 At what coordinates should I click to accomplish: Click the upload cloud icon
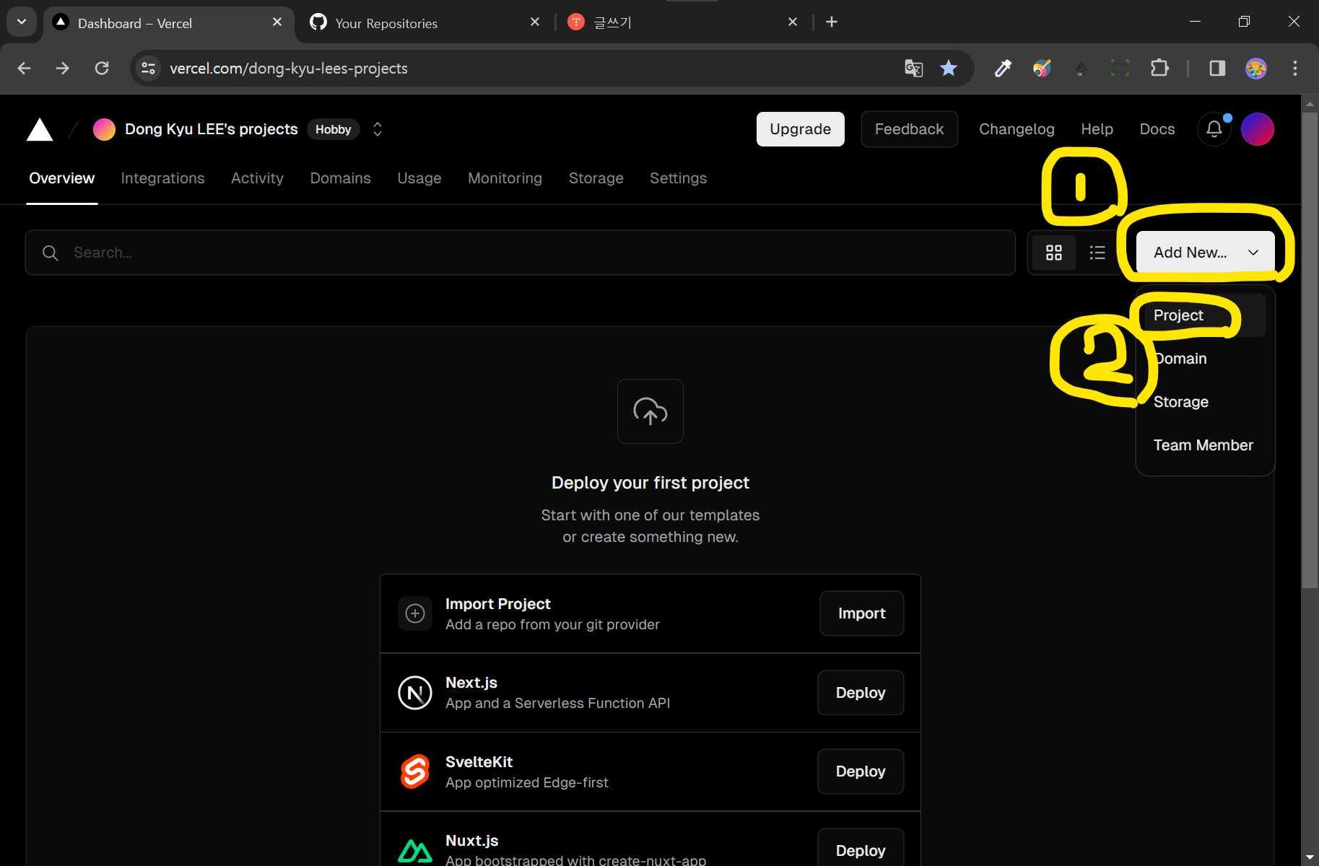point(650,411)
